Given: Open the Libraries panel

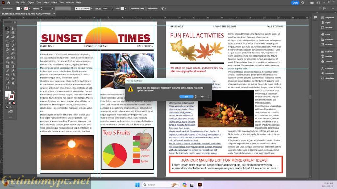Looking at the screenshot, I should [327, 28].
